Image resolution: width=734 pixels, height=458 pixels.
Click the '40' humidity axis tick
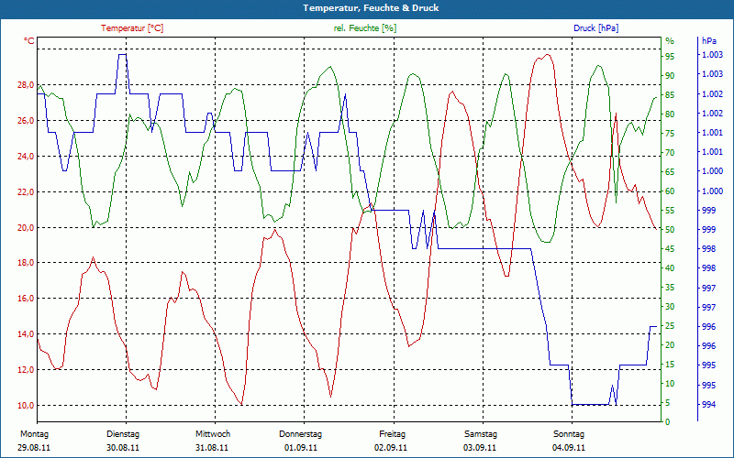click(x=670, y=268)
